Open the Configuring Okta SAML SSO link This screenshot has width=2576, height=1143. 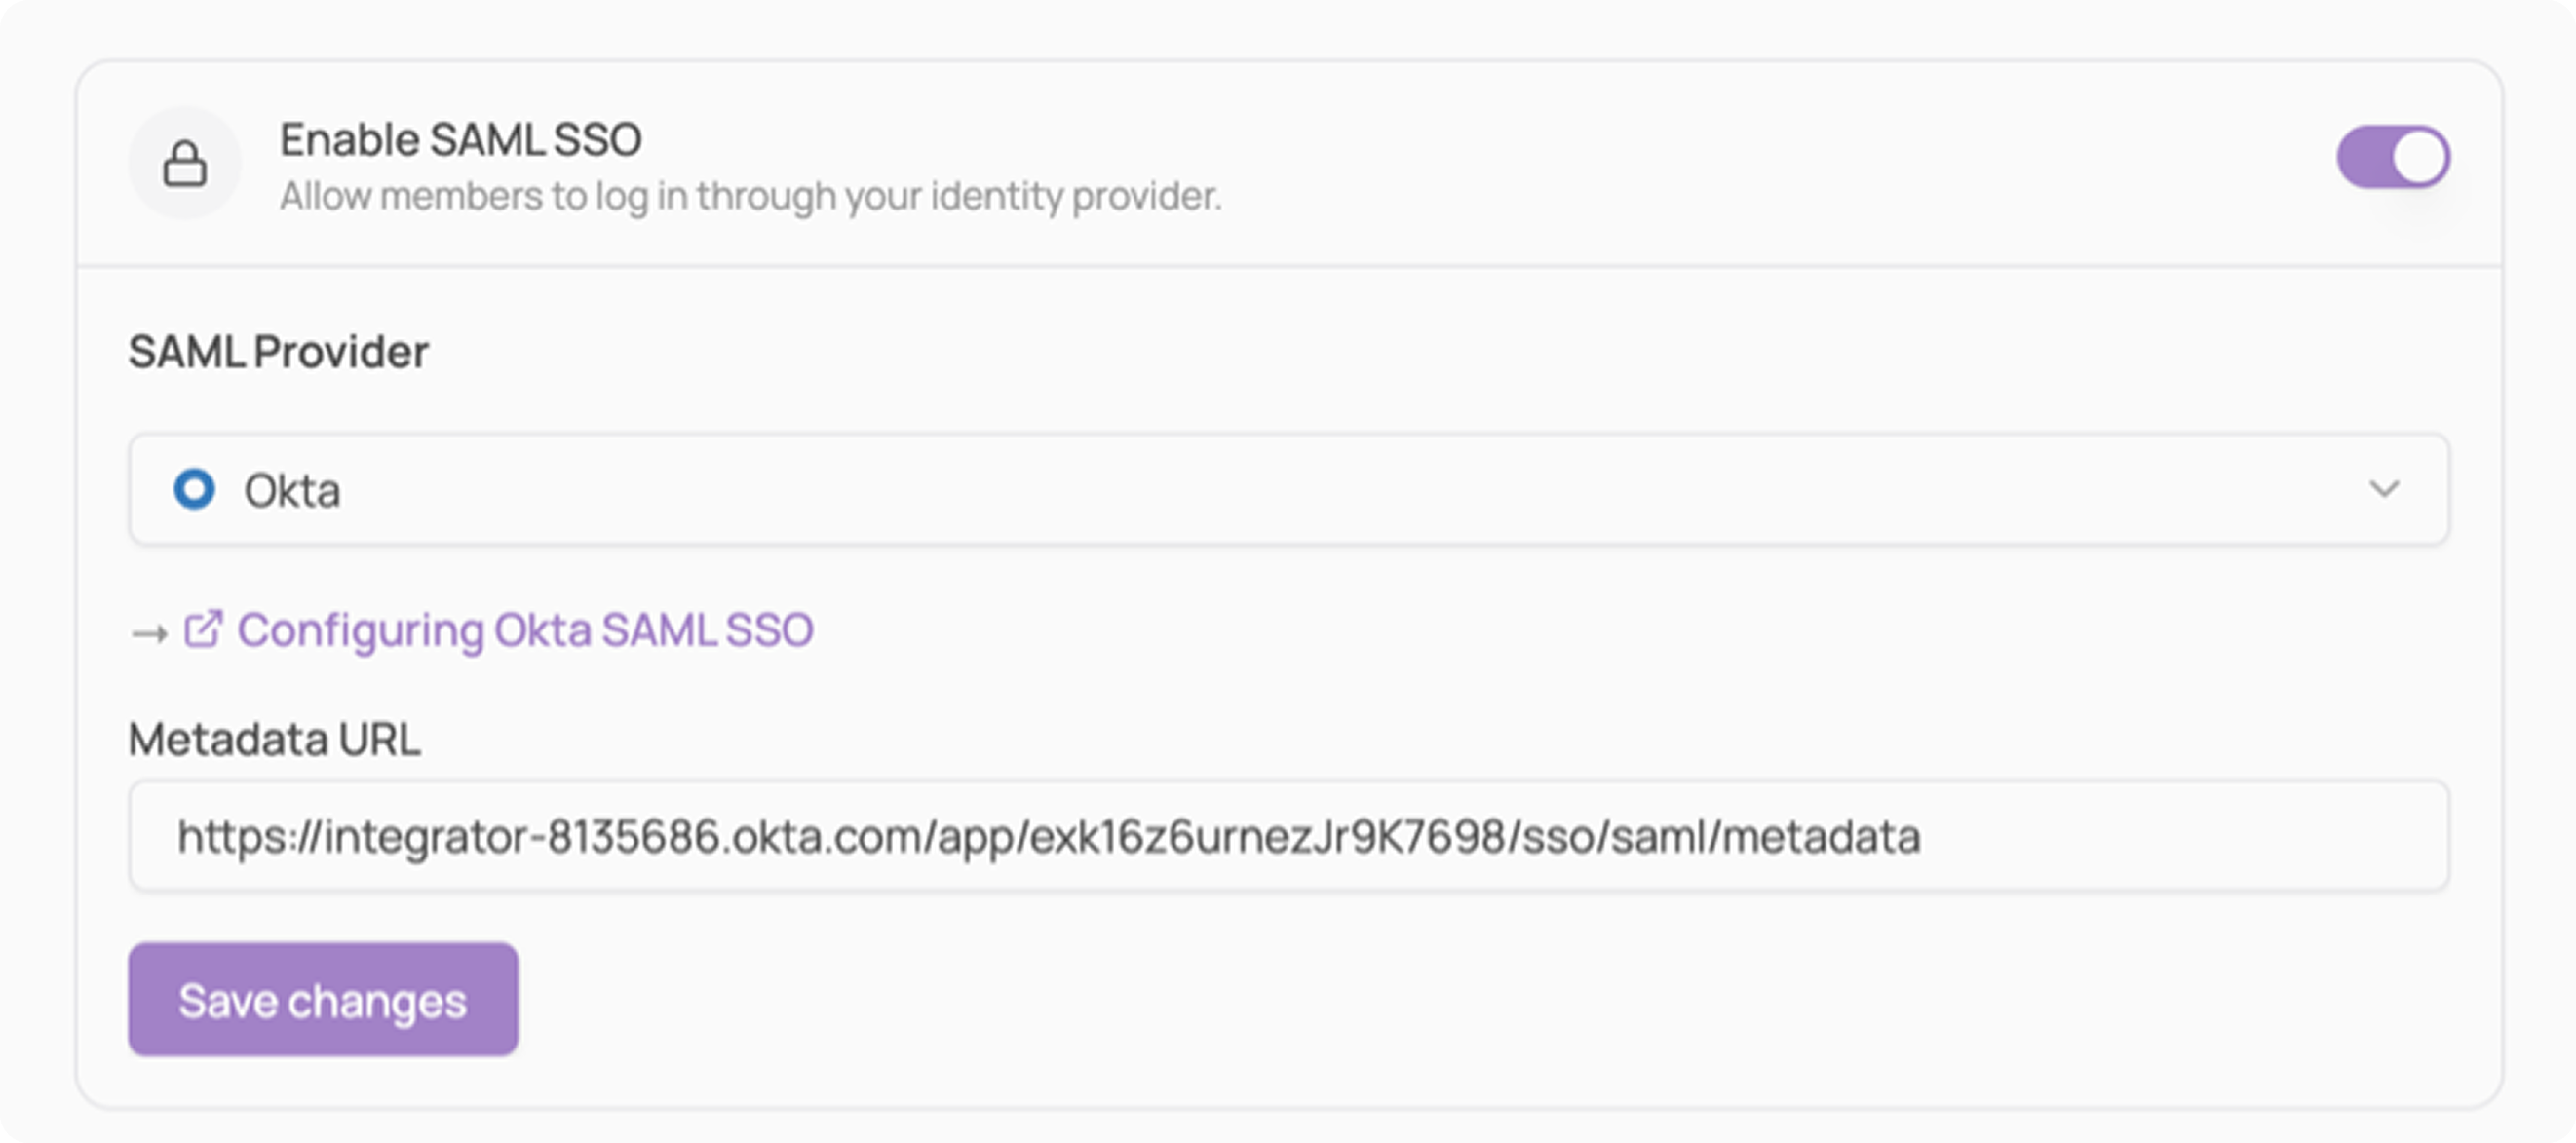click(525, 631)
